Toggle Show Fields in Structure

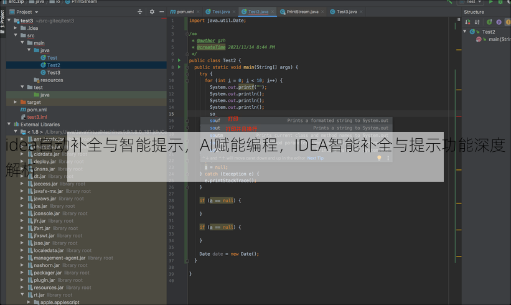click(x=508, y=22)
